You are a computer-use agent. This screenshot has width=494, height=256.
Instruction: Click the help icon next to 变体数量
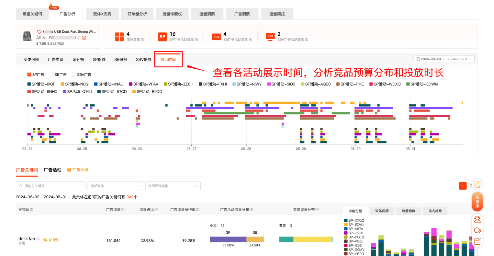[142, 40]
